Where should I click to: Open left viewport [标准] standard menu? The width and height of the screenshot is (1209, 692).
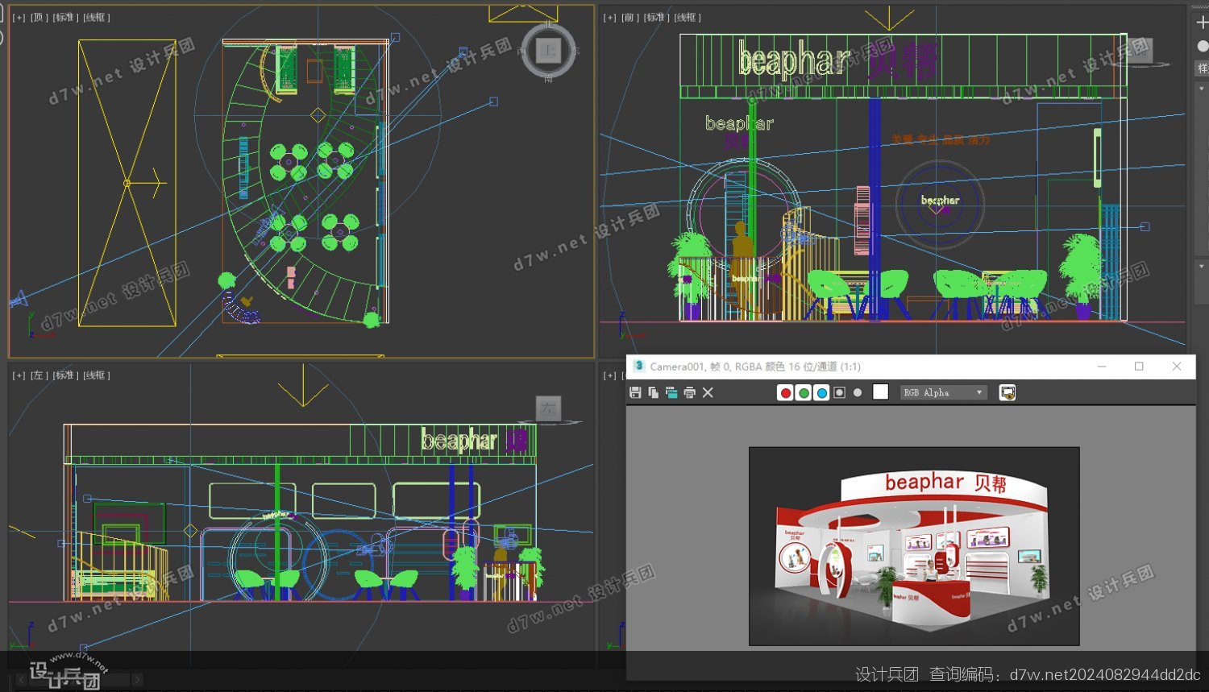(x=65, y=375)
